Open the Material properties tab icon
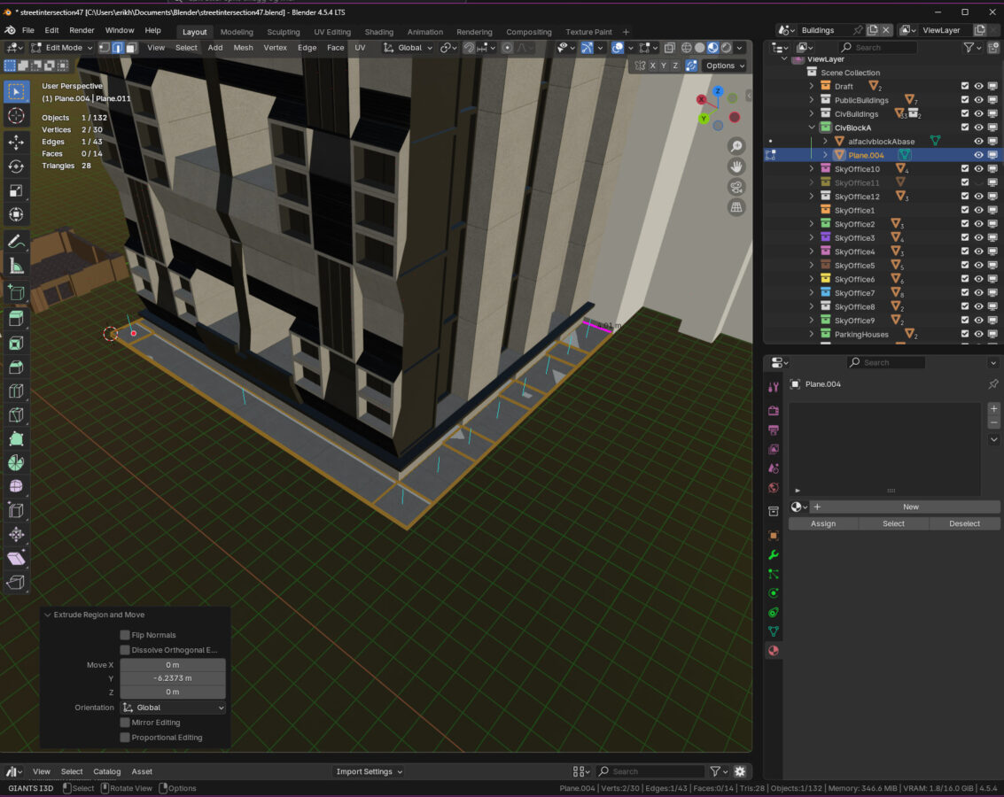 (x=774, y=651)
